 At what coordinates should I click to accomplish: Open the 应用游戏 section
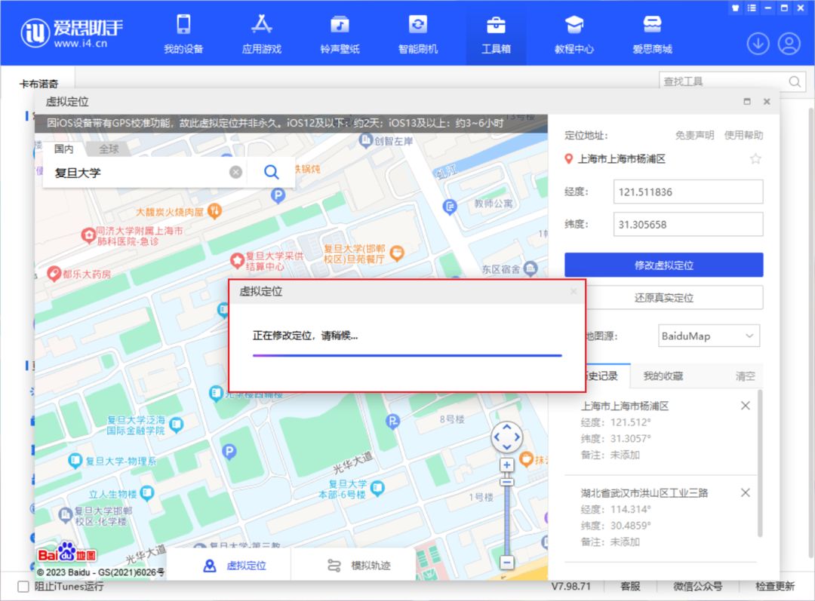pyautogui.click(x=261, y=34)
